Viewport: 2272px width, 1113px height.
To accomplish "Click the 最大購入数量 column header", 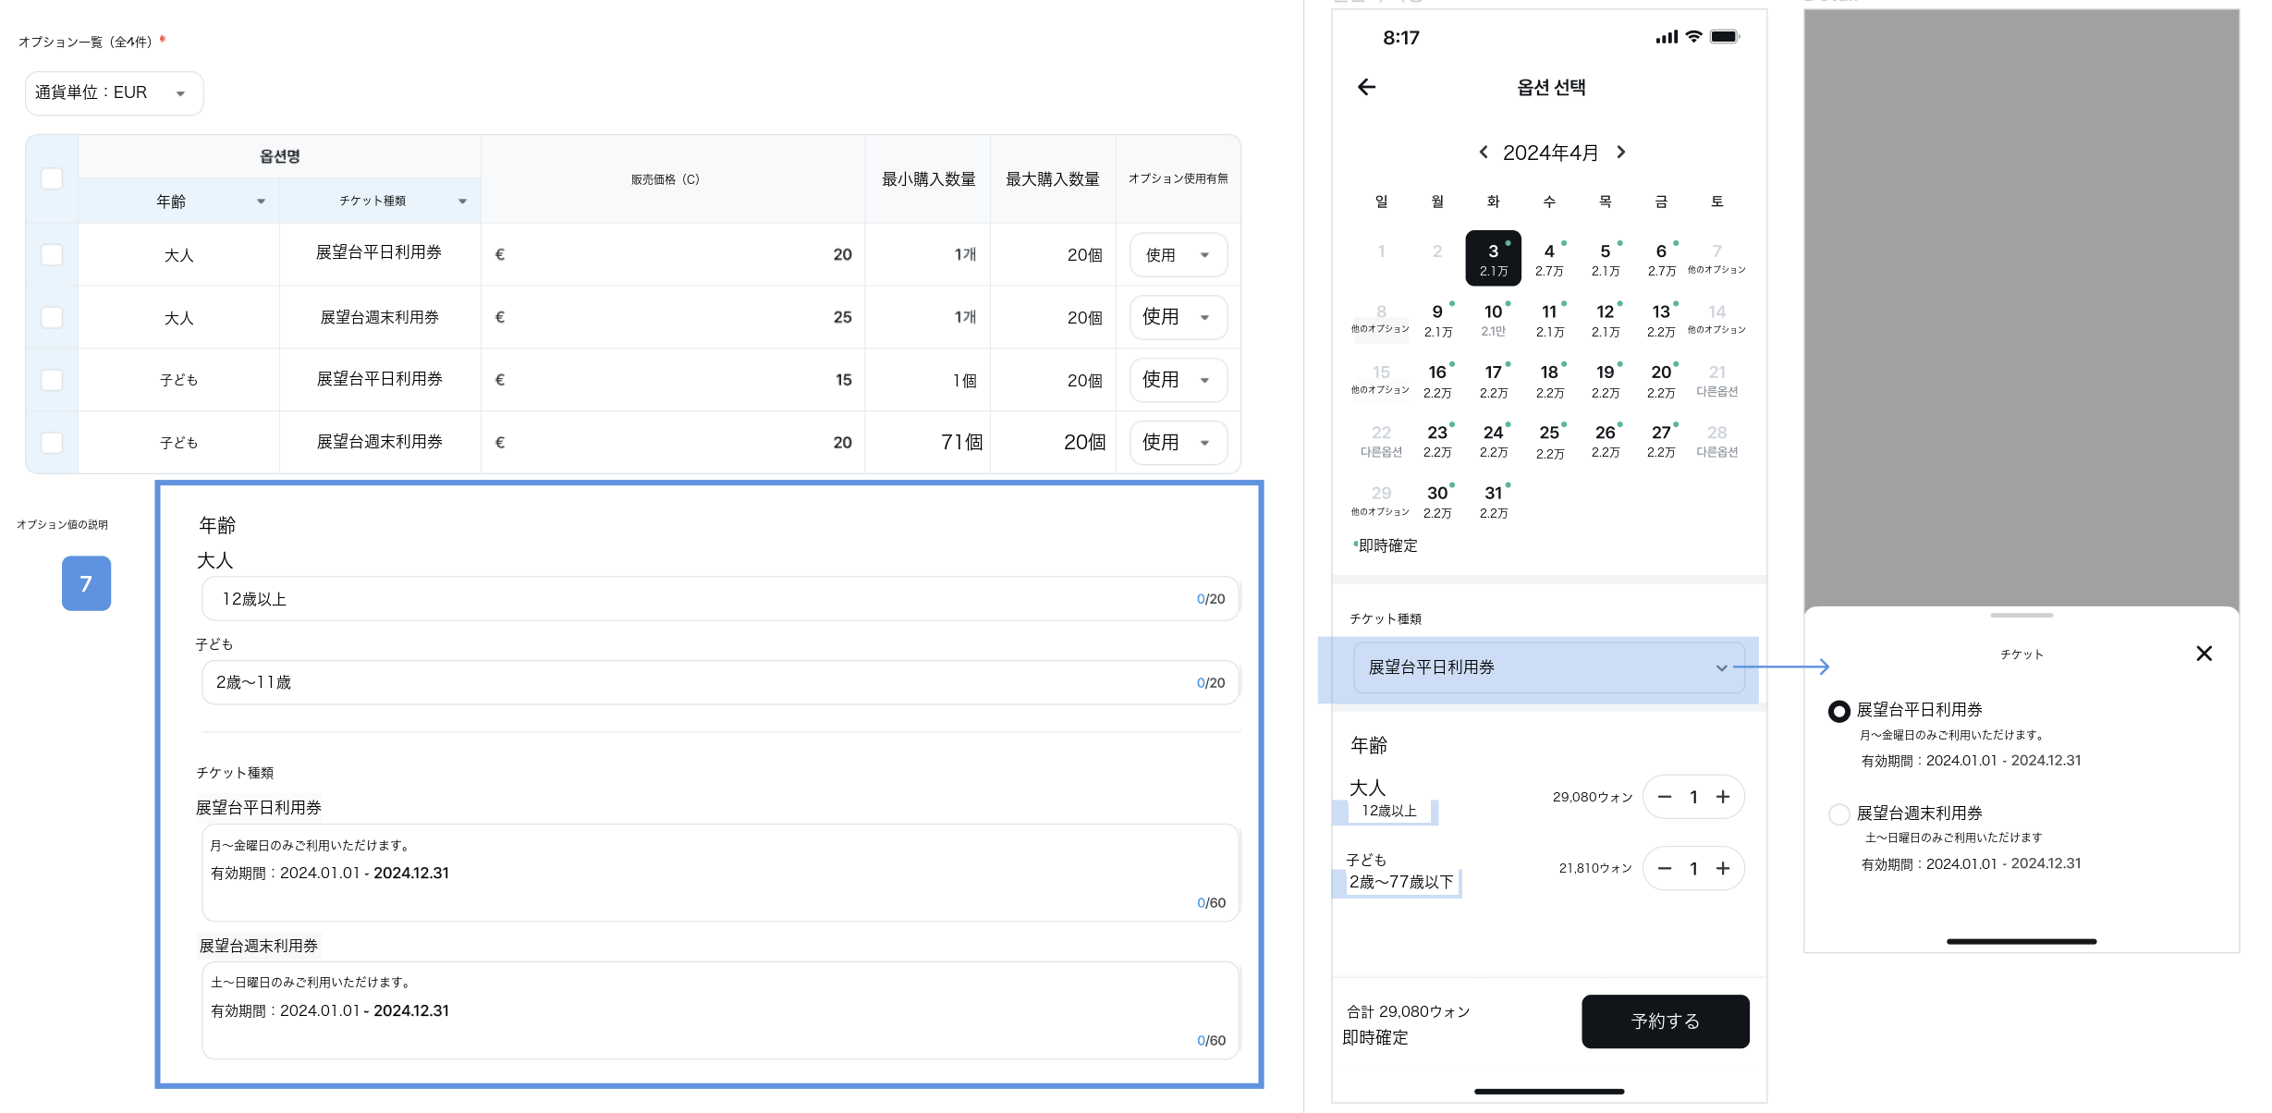I will pyautogui.click(x=1053, y=179).
